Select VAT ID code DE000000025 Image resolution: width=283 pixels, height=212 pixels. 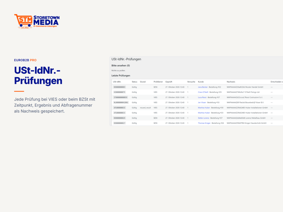pyautogui.click(x=119, y=118)
